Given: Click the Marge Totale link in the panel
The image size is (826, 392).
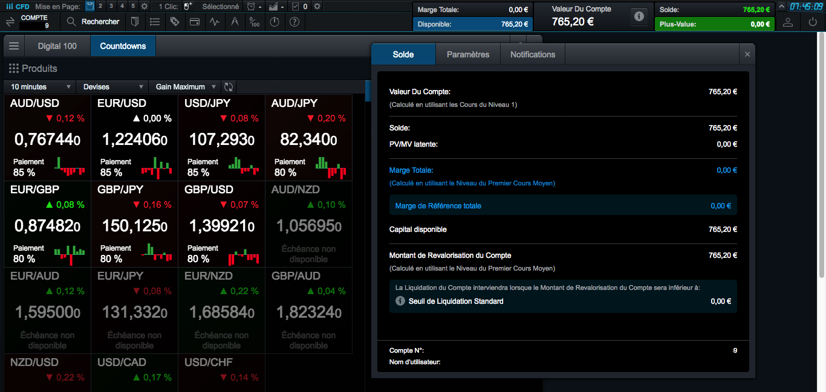Looking at the screenshot, I should point(411,170).
